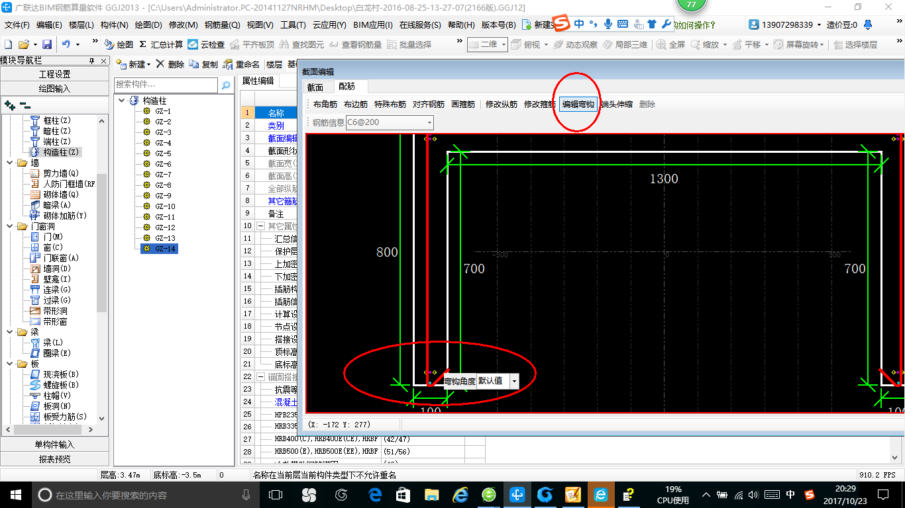Open 钢筋量(Q) menu
The width and height of the screenshot is (905, 508).
click(x=223, y=24)
